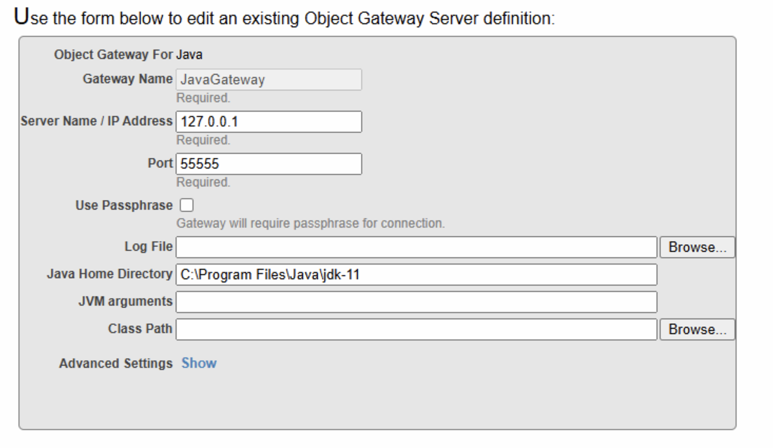773x448 pixels.
Task: Click the Class Path label
Action: [x=140, y=329]
